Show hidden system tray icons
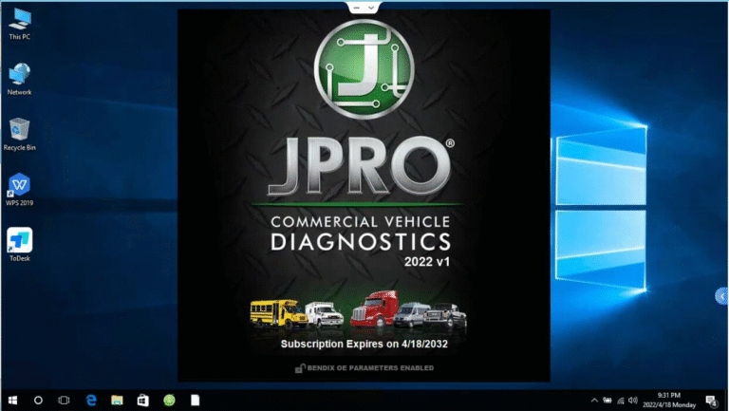Viewport: 729px width, 411px height. coord(594,401)
